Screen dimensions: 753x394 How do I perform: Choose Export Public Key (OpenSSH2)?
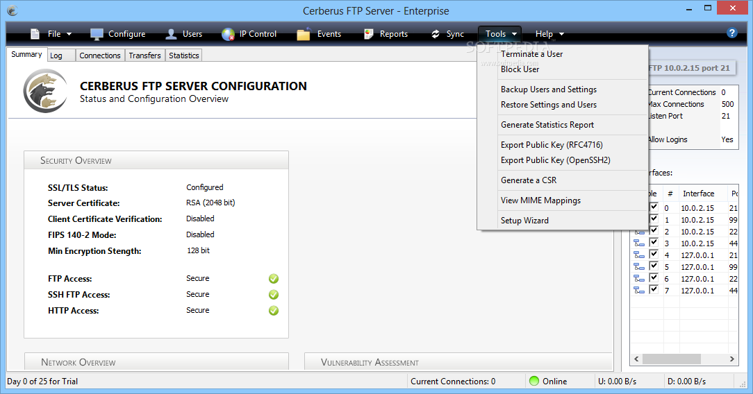coord(563,160)
